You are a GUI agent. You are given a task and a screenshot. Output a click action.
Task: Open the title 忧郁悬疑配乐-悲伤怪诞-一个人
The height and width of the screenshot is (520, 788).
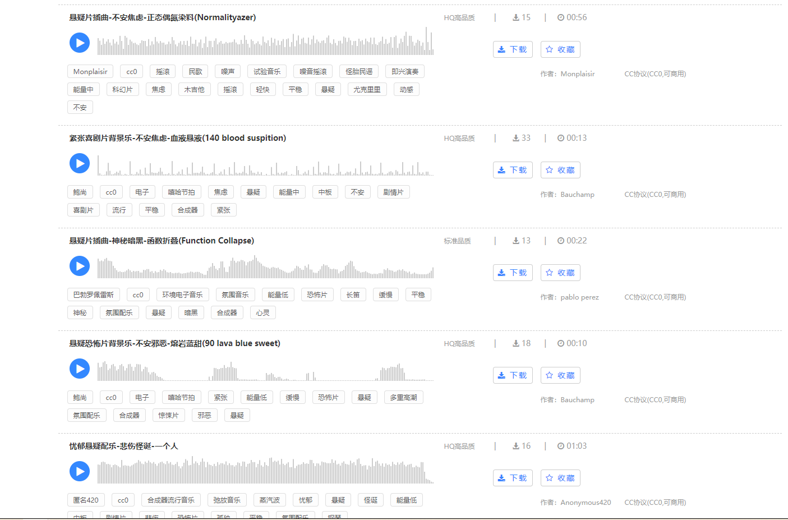click(x=123, y=446)
